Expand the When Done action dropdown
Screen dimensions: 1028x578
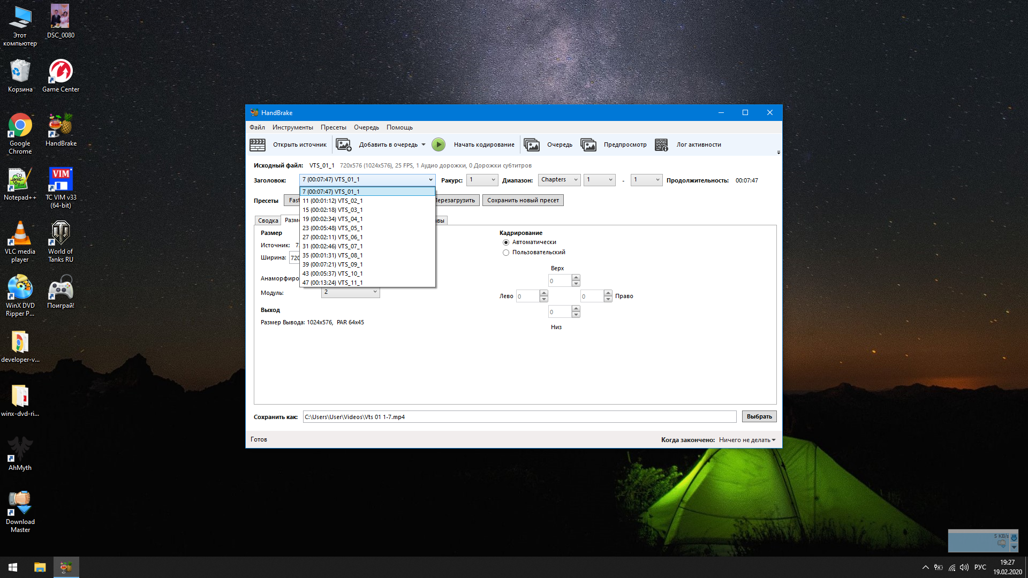747,440
